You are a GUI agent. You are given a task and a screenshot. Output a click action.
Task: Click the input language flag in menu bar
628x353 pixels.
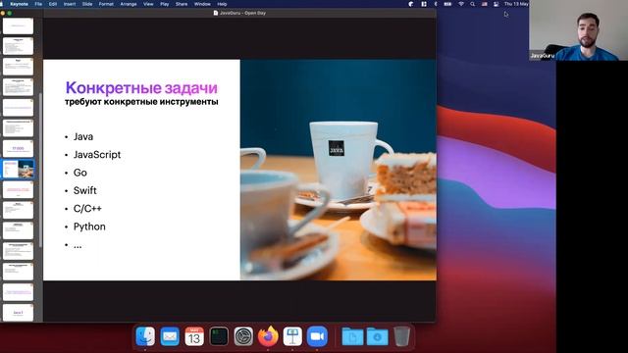pos(484,4)
